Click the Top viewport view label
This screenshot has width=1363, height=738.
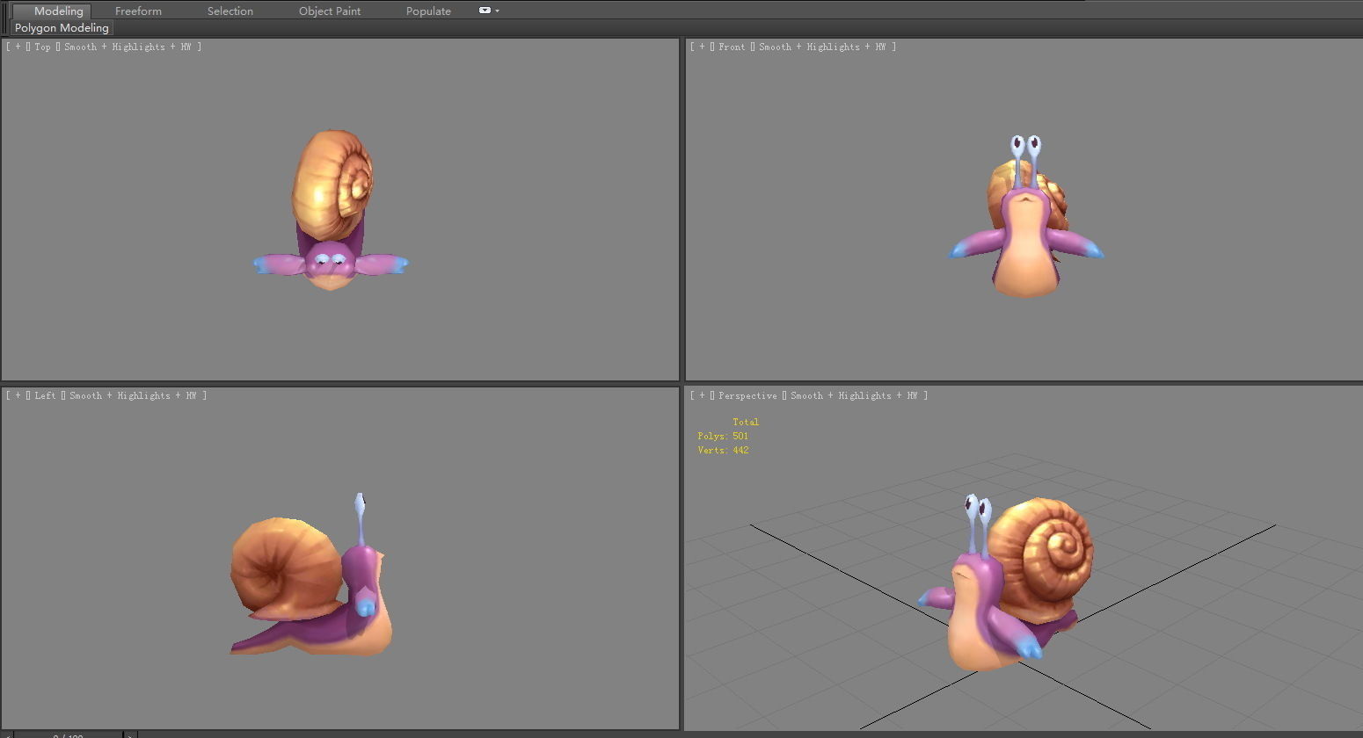tap(43, 47)
